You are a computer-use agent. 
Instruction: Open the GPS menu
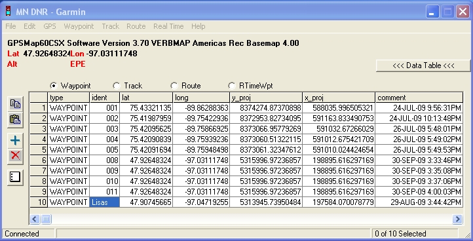click(50, 27)
